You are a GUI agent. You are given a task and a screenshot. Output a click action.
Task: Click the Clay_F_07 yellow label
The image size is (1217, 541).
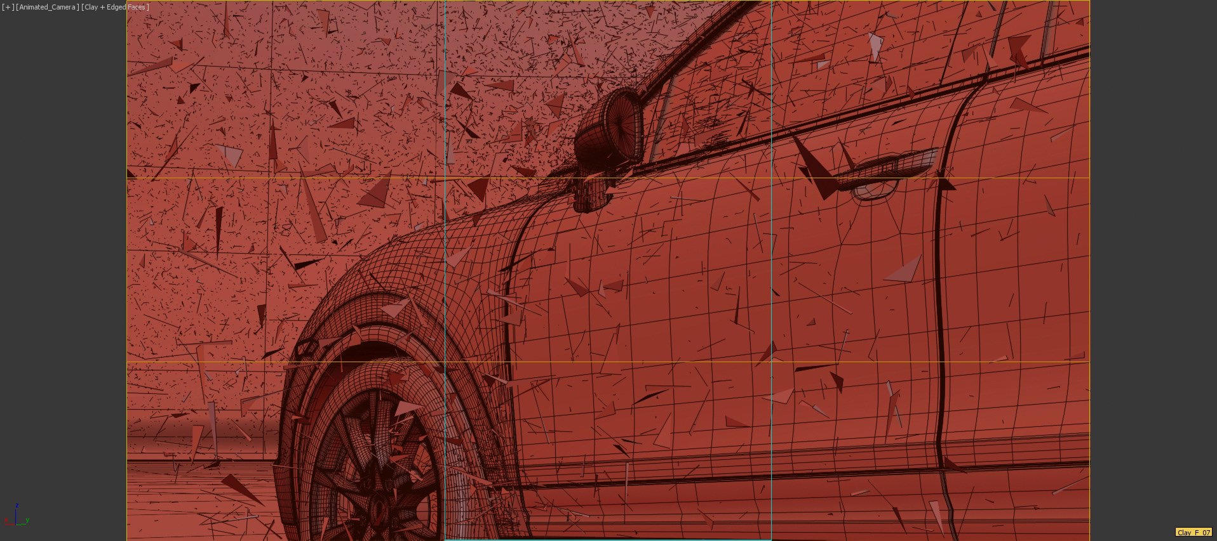coord(1193,533)
